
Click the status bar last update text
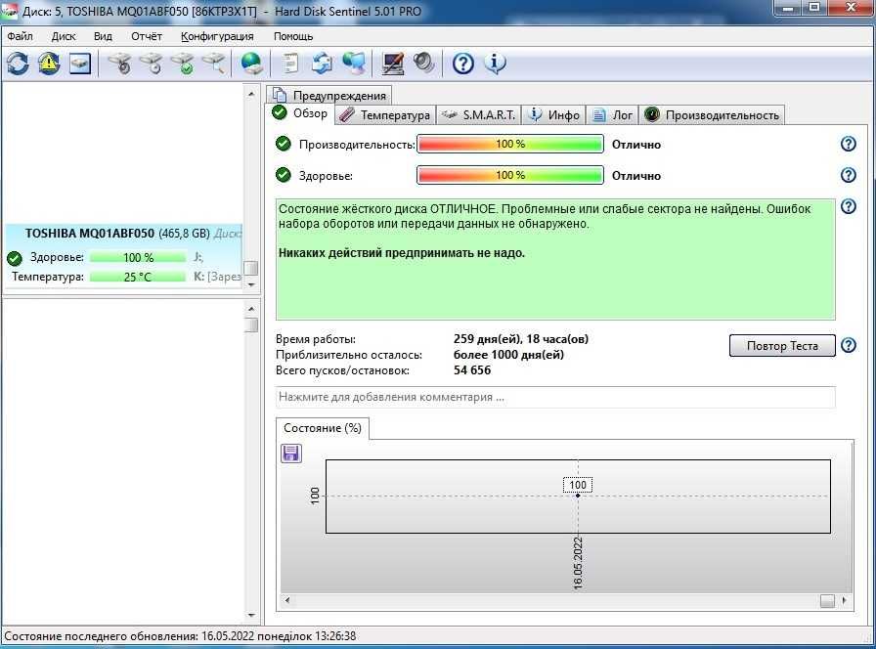tap(180, 636)
